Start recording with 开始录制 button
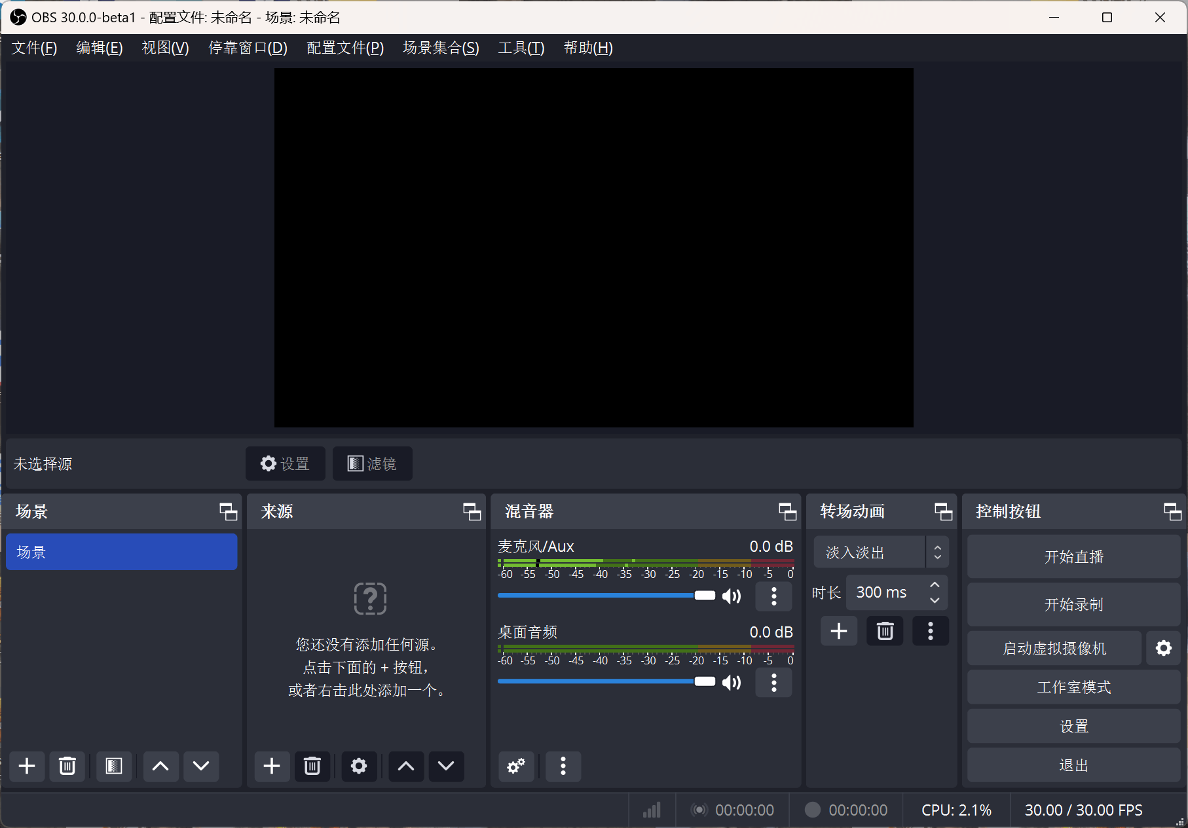Screen dimensions: 1188x828 (x=1074, y=604)
